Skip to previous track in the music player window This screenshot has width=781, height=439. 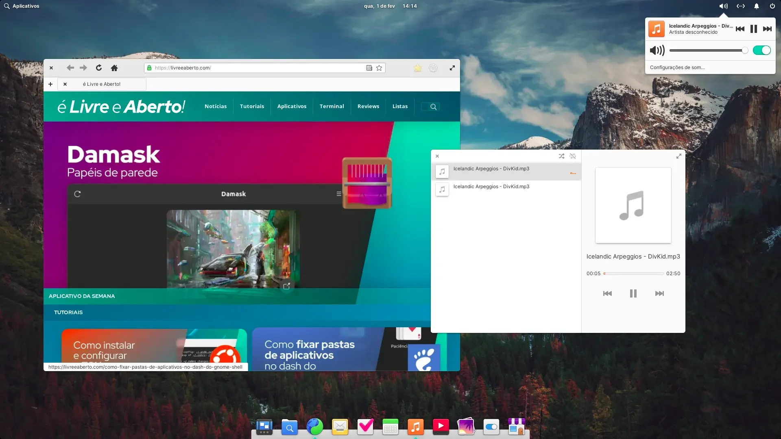tap(607, 293)
